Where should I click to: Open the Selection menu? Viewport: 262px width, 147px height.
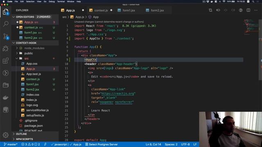click(x=30, y=2)
